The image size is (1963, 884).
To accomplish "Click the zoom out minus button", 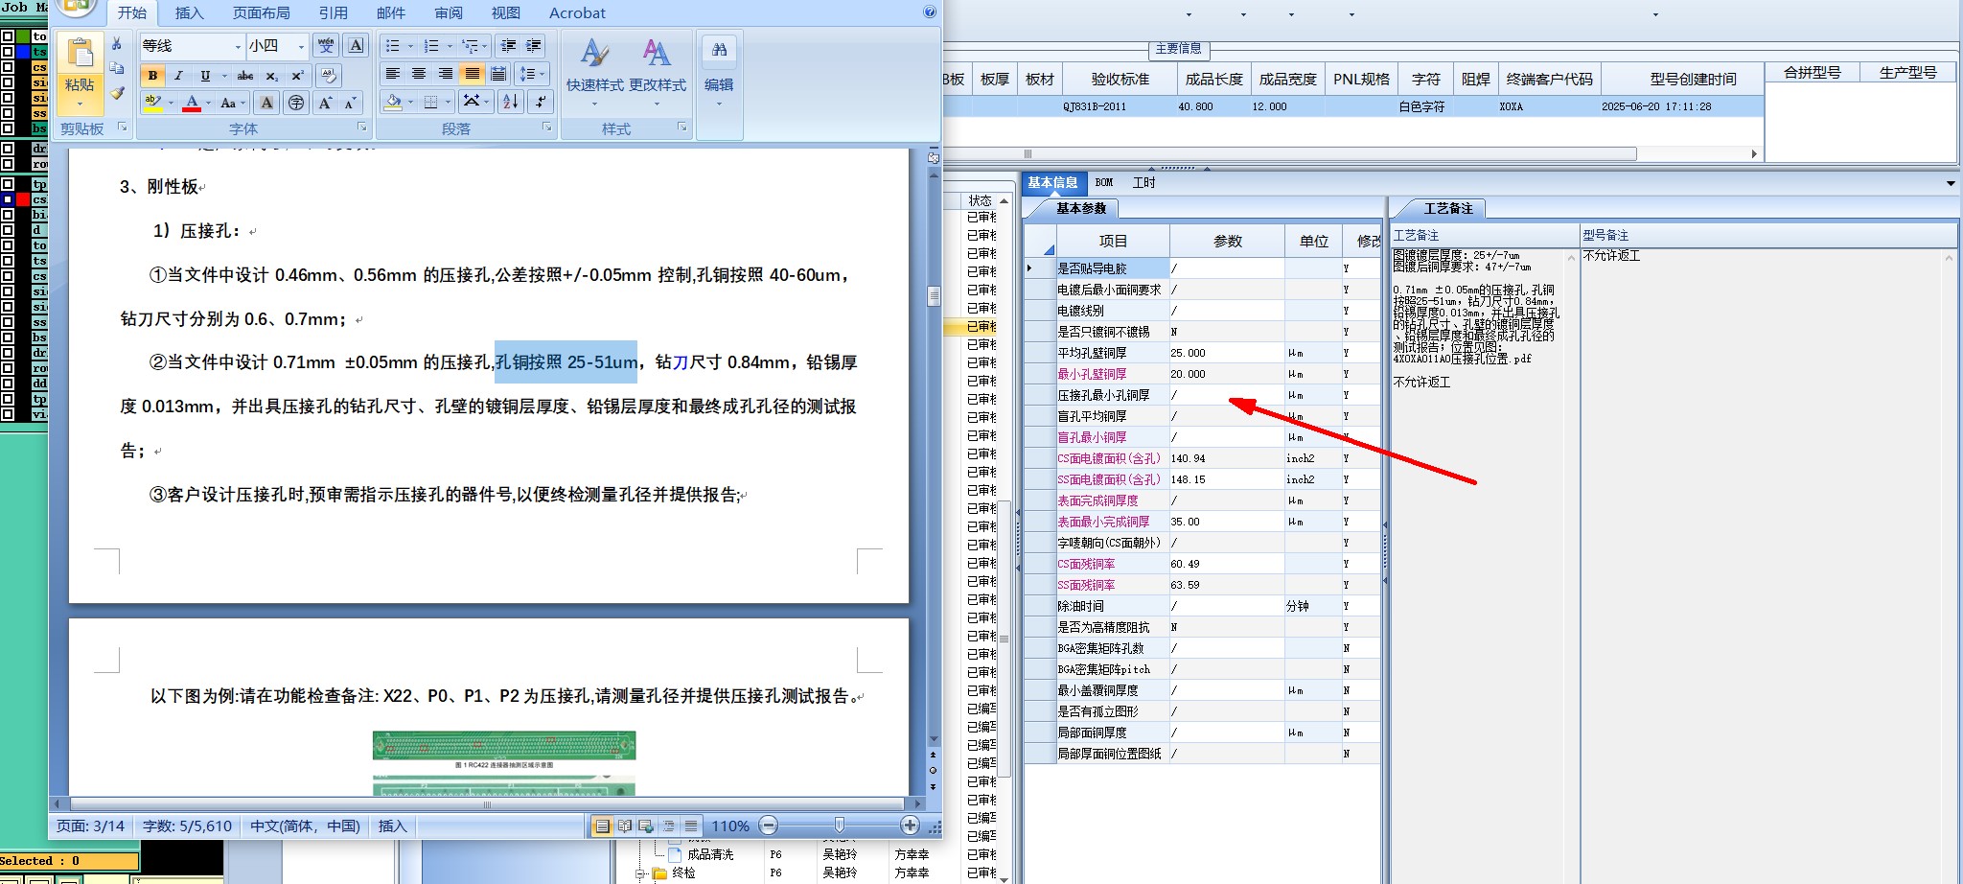I will point(768,826).
